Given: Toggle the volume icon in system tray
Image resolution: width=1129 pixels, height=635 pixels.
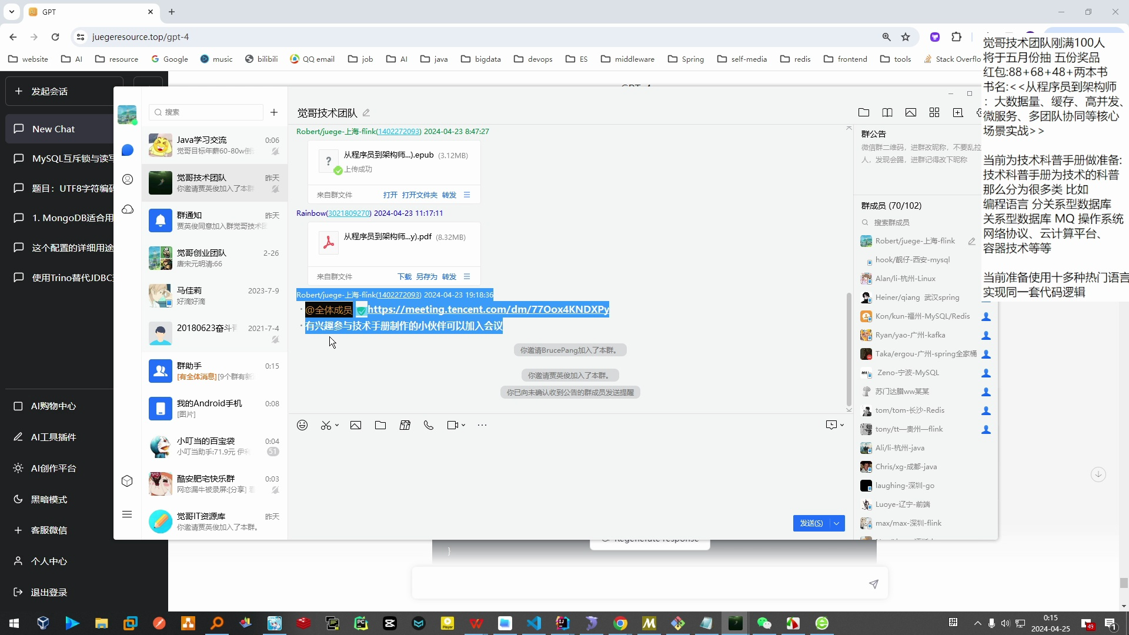Looking at the screenshot, I should [1006, 623].
